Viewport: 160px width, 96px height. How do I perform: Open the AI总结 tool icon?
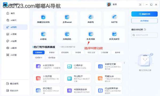tap(43, 34)
